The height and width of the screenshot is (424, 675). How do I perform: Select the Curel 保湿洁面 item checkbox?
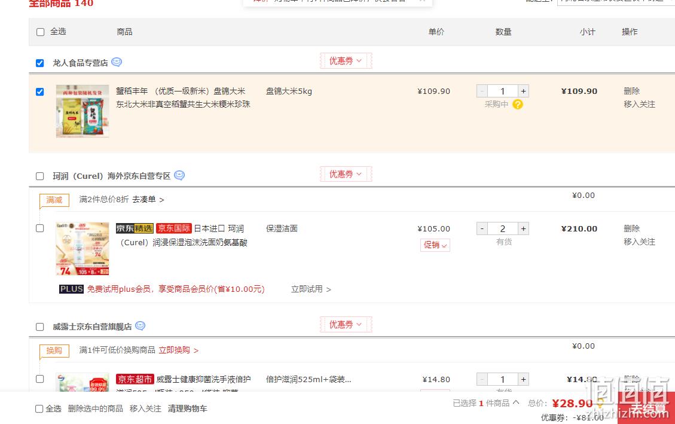pyautogui.click(x=40, y=228)
